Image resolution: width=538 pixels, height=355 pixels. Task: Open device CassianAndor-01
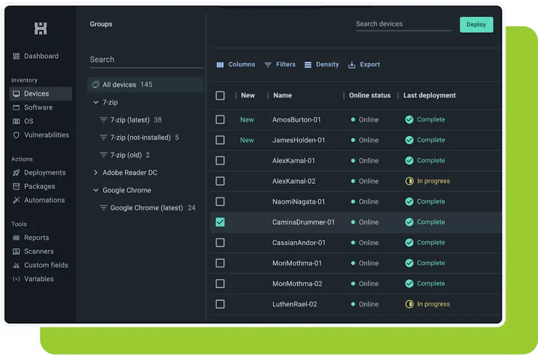[x=299, y=243]
